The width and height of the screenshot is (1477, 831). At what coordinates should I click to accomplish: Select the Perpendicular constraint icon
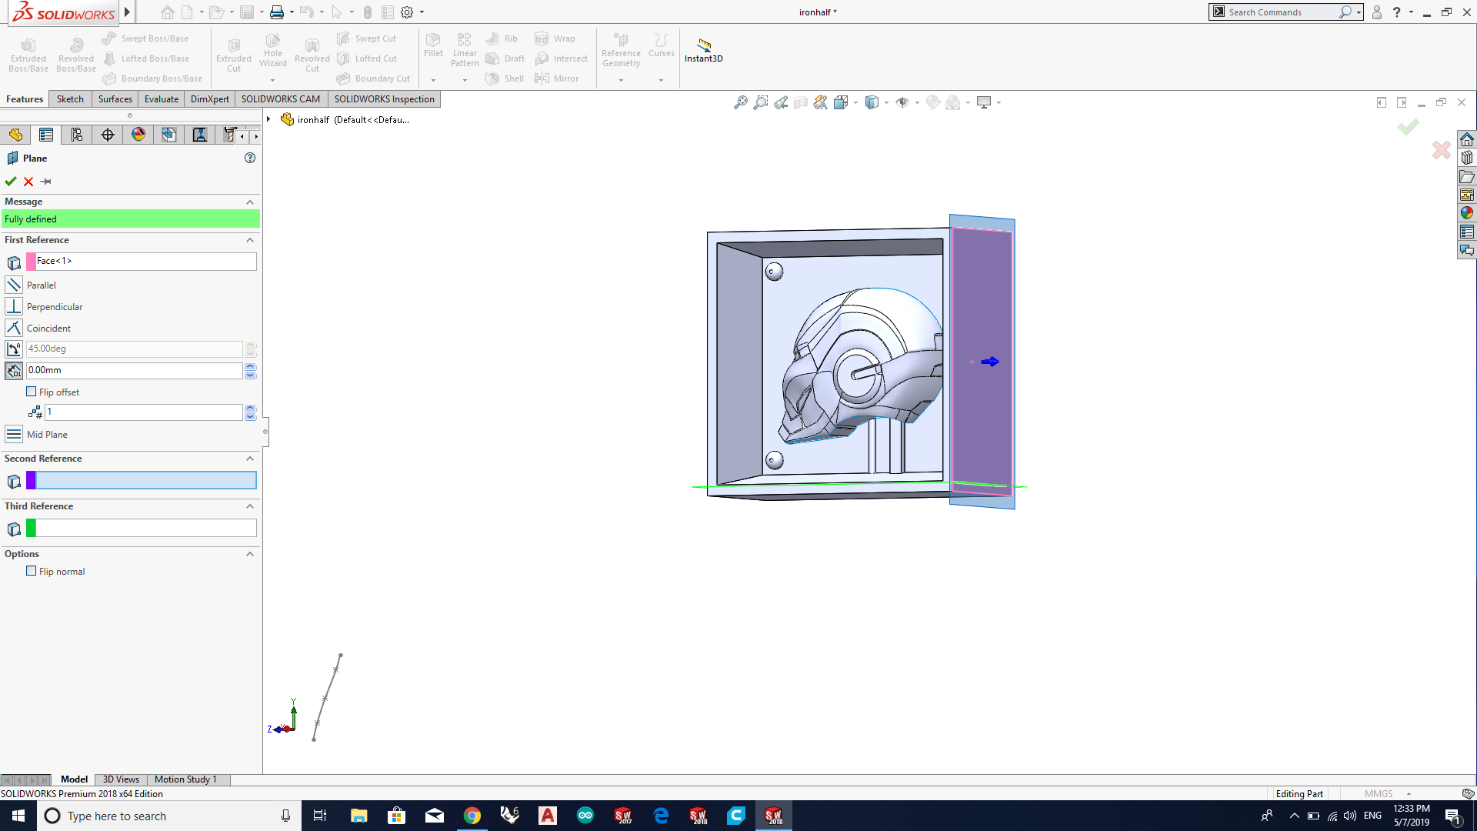(x=14, y=306)
